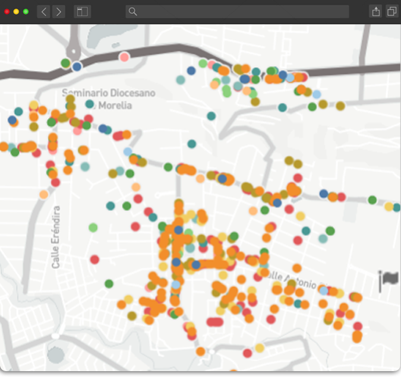Select the lone red dot right of Calle Eréndira
The height and width of the screenshot is (386, 401).
(x=94, y=259)
